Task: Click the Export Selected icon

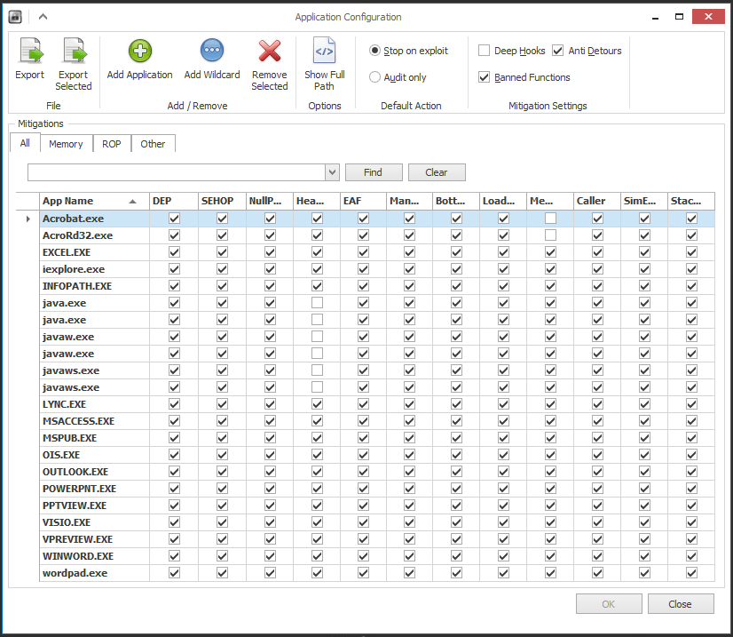Action: coord(75,51)
